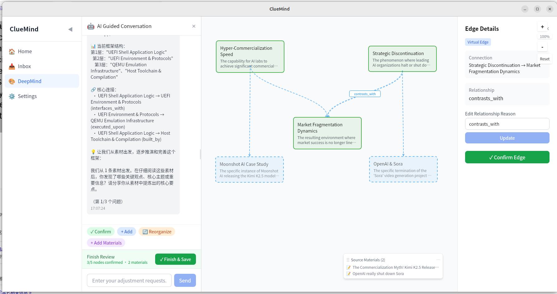Click the + Add Materials chip

(x=106, y=243)
